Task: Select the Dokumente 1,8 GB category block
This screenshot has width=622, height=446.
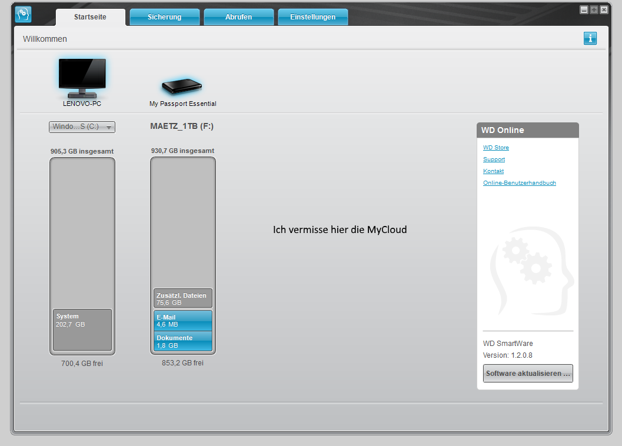Action: 183,341
